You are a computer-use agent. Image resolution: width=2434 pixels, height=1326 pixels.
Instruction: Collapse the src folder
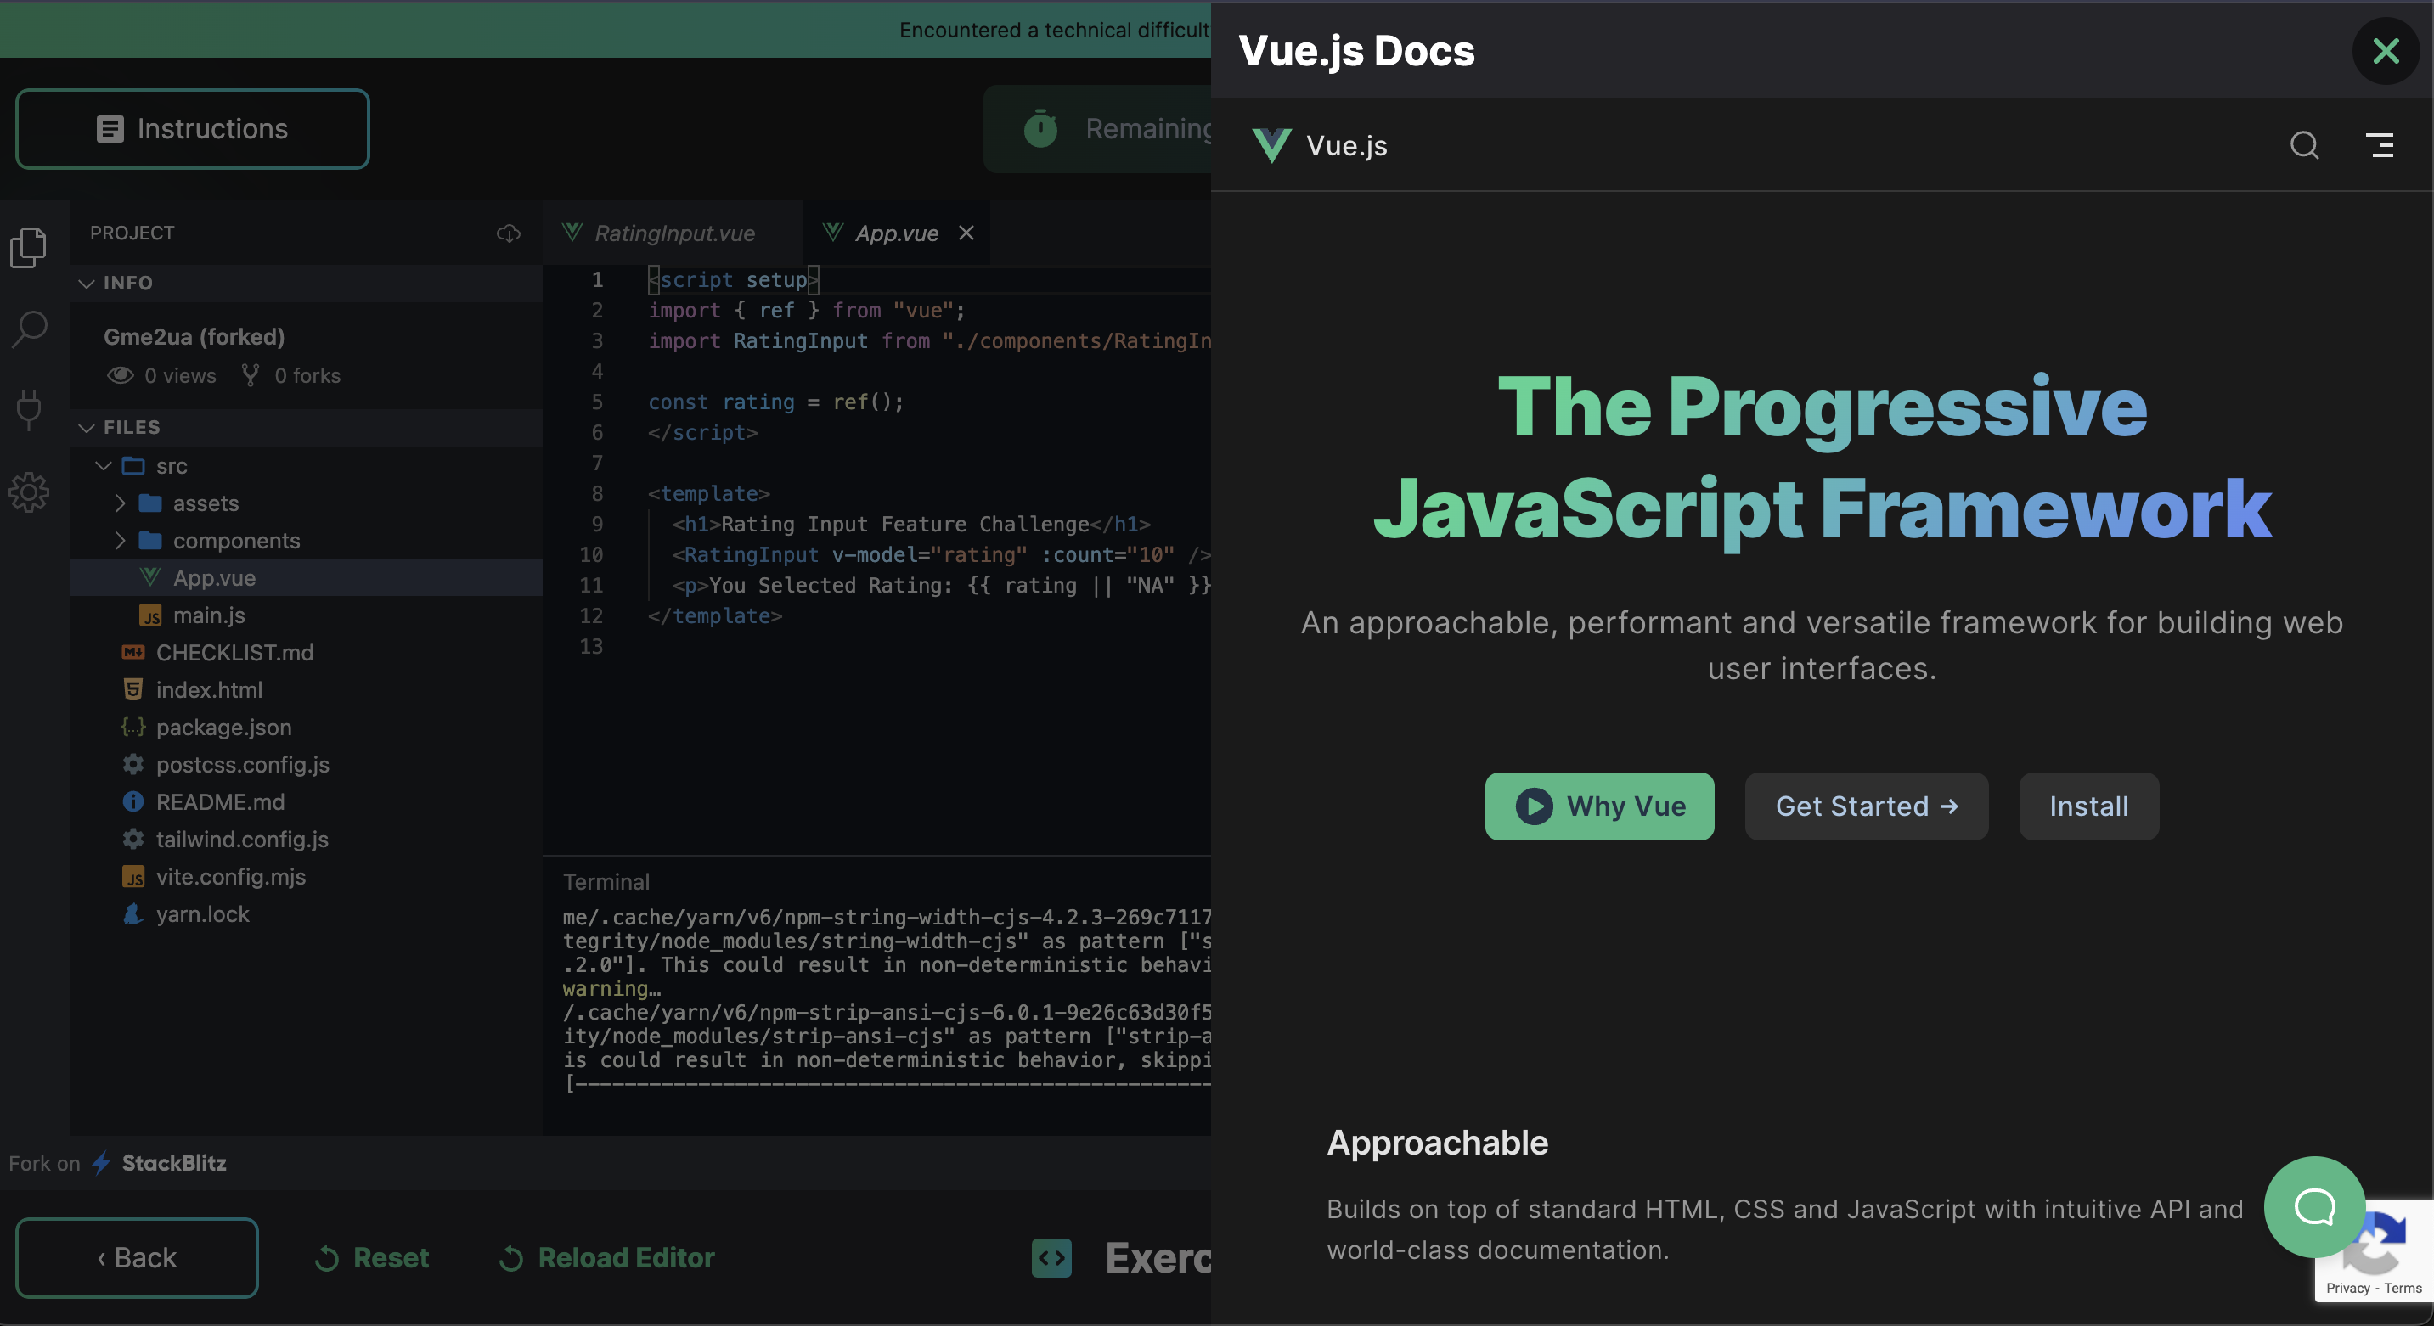pyautogui.click(x=306, y=465)
